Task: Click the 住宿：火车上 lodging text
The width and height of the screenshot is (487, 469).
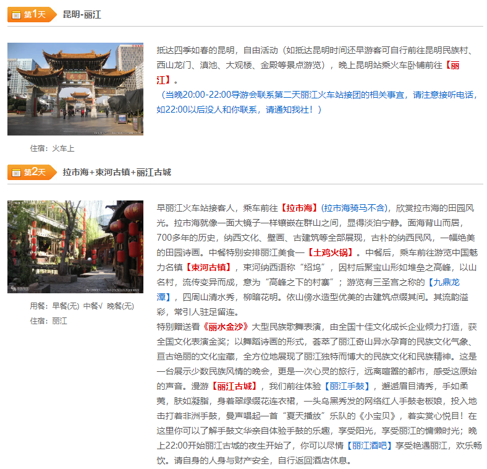Action: coord(52,148)
